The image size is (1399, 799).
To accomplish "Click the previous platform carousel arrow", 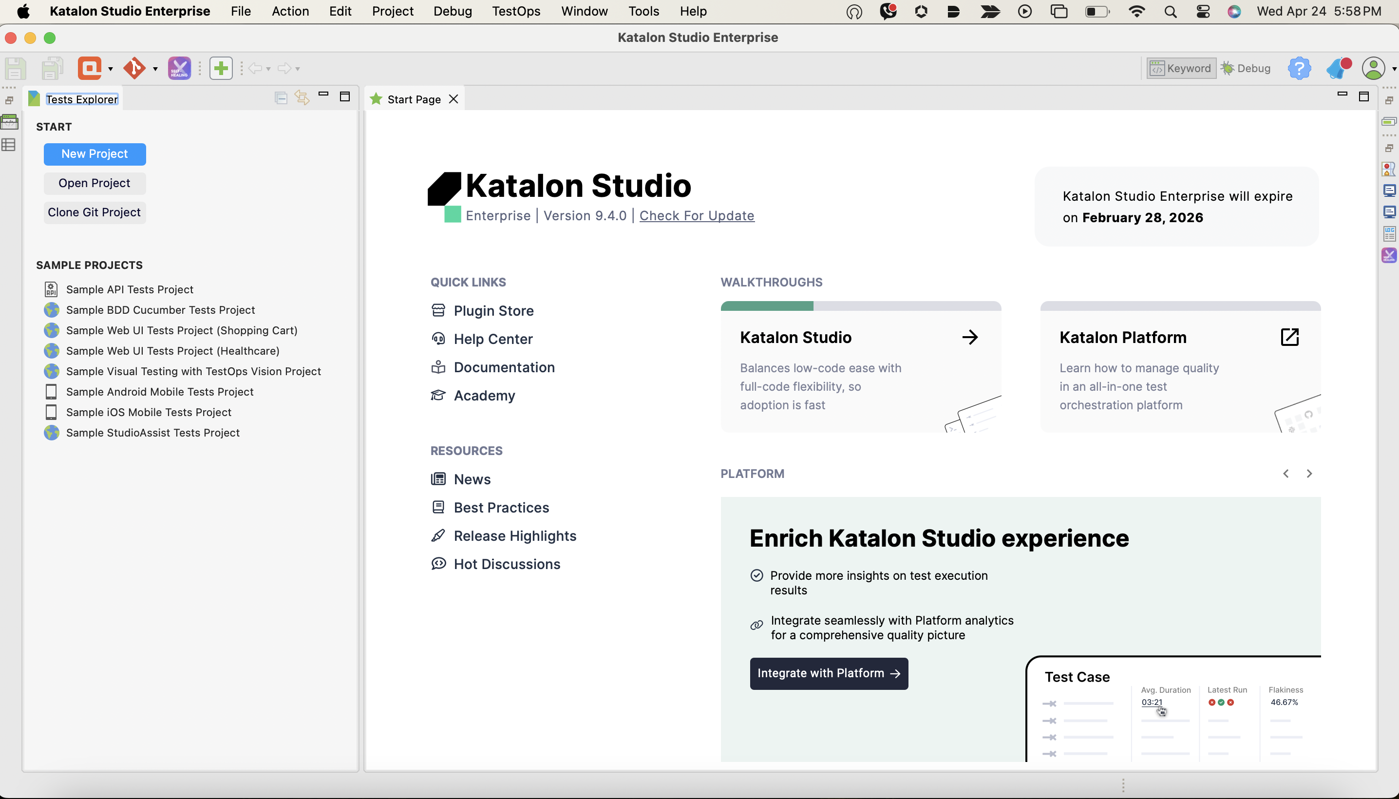I will pyautogui.click(x=1286, y=473).
